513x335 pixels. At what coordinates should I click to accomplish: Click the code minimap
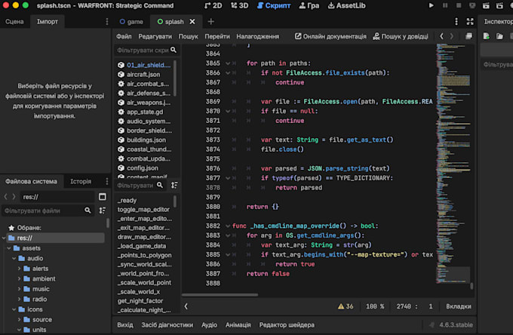coord(453,164)
